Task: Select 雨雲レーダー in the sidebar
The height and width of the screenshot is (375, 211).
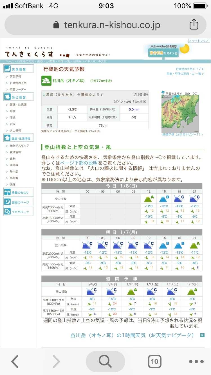Action: click(18, 89)
